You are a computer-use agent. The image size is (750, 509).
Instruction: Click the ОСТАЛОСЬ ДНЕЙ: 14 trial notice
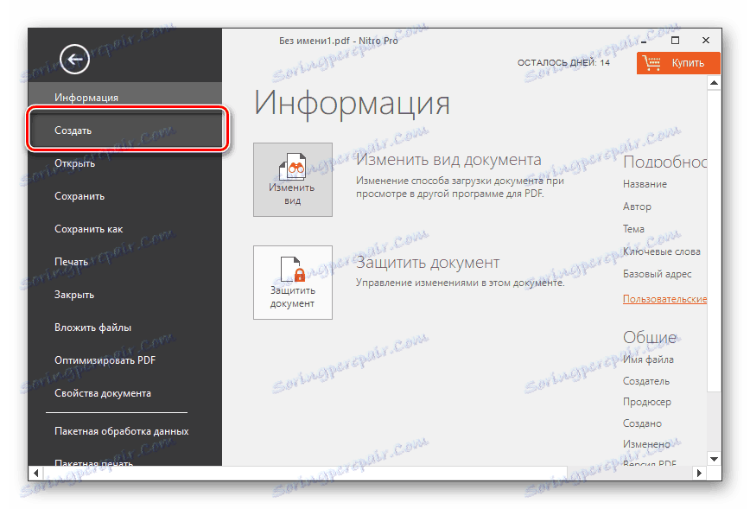563,63
